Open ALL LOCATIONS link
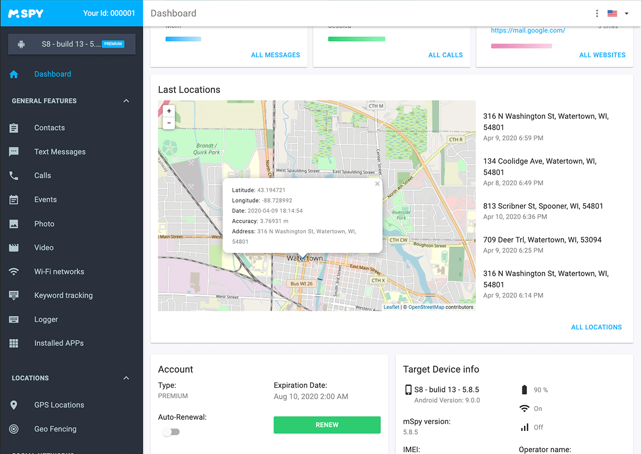Screen dimensions: 641x454 [x=596, y=327]
